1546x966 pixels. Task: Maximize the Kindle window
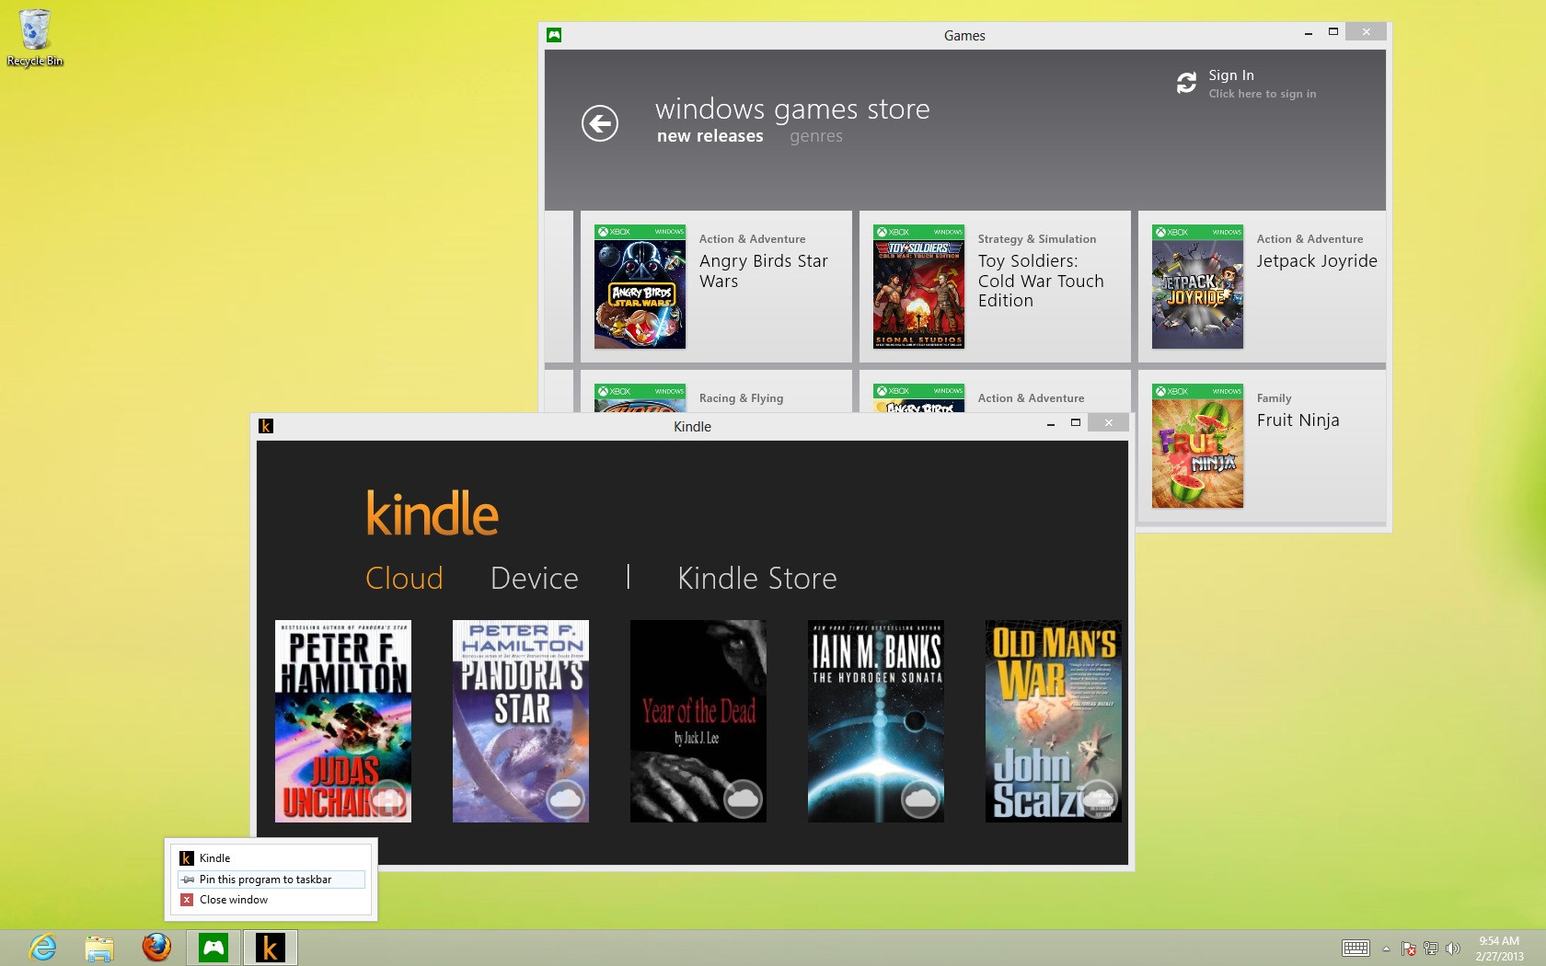tap(1075, 423)
